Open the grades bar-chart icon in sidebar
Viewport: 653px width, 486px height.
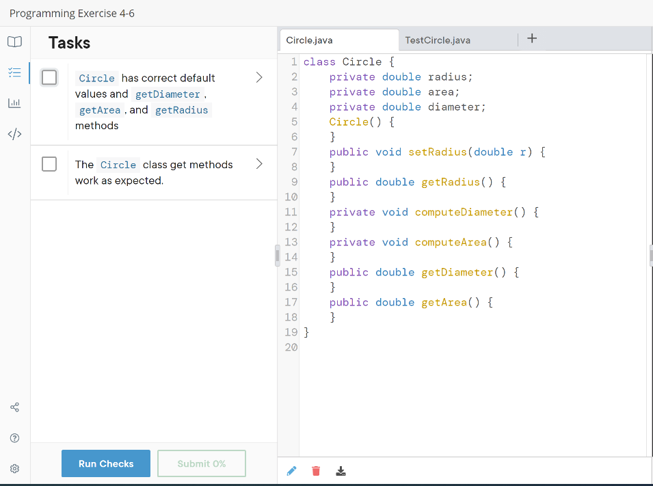coord(14,103)
